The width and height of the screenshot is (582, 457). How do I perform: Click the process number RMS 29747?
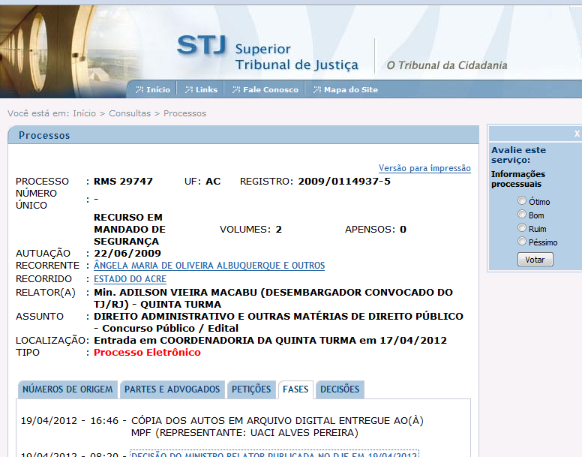(x=123, y=181)
